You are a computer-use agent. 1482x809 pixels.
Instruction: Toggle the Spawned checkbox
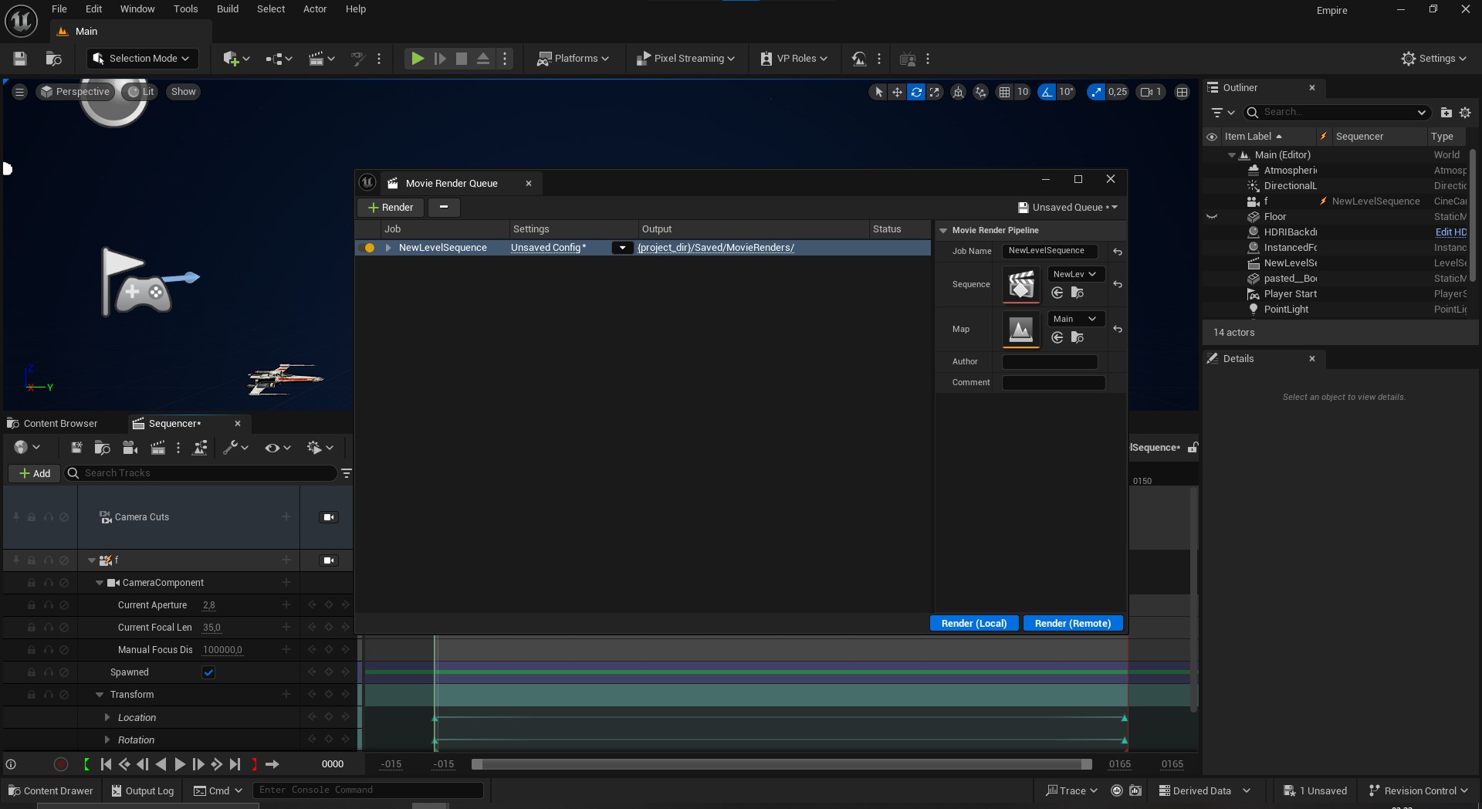click(x=208, y=672)
